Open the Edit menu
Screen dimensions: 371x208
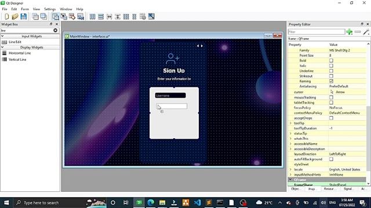14,9
